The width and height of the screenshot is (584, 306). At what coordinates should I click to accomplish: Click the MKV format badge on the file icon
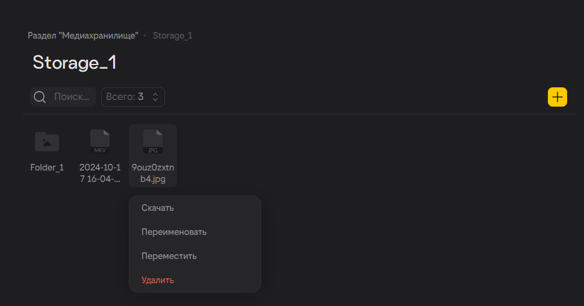(x=100, y=150)
